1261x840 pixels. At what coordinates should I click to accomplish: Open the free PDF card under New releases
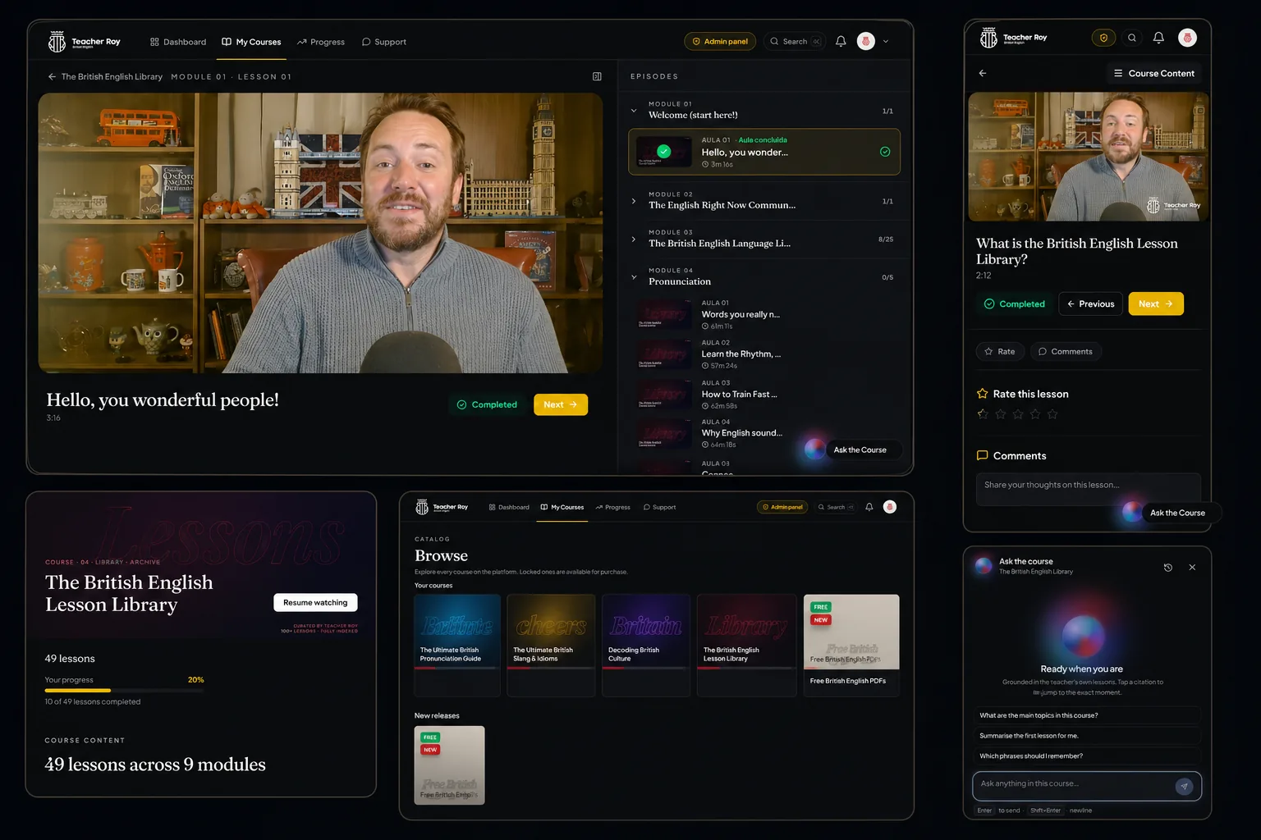tap(449, 765)
